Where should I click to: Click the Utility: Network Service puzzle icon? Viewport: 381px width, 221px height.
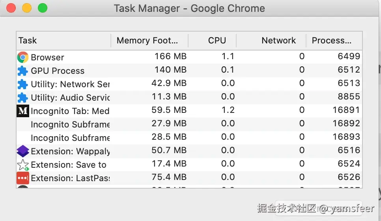tap(23, 84)
